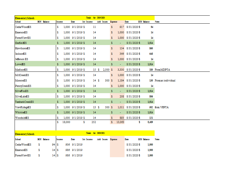Click the Hawthorne ES expense 154
This screenshot has width=229, height=176.
(122, 48)
